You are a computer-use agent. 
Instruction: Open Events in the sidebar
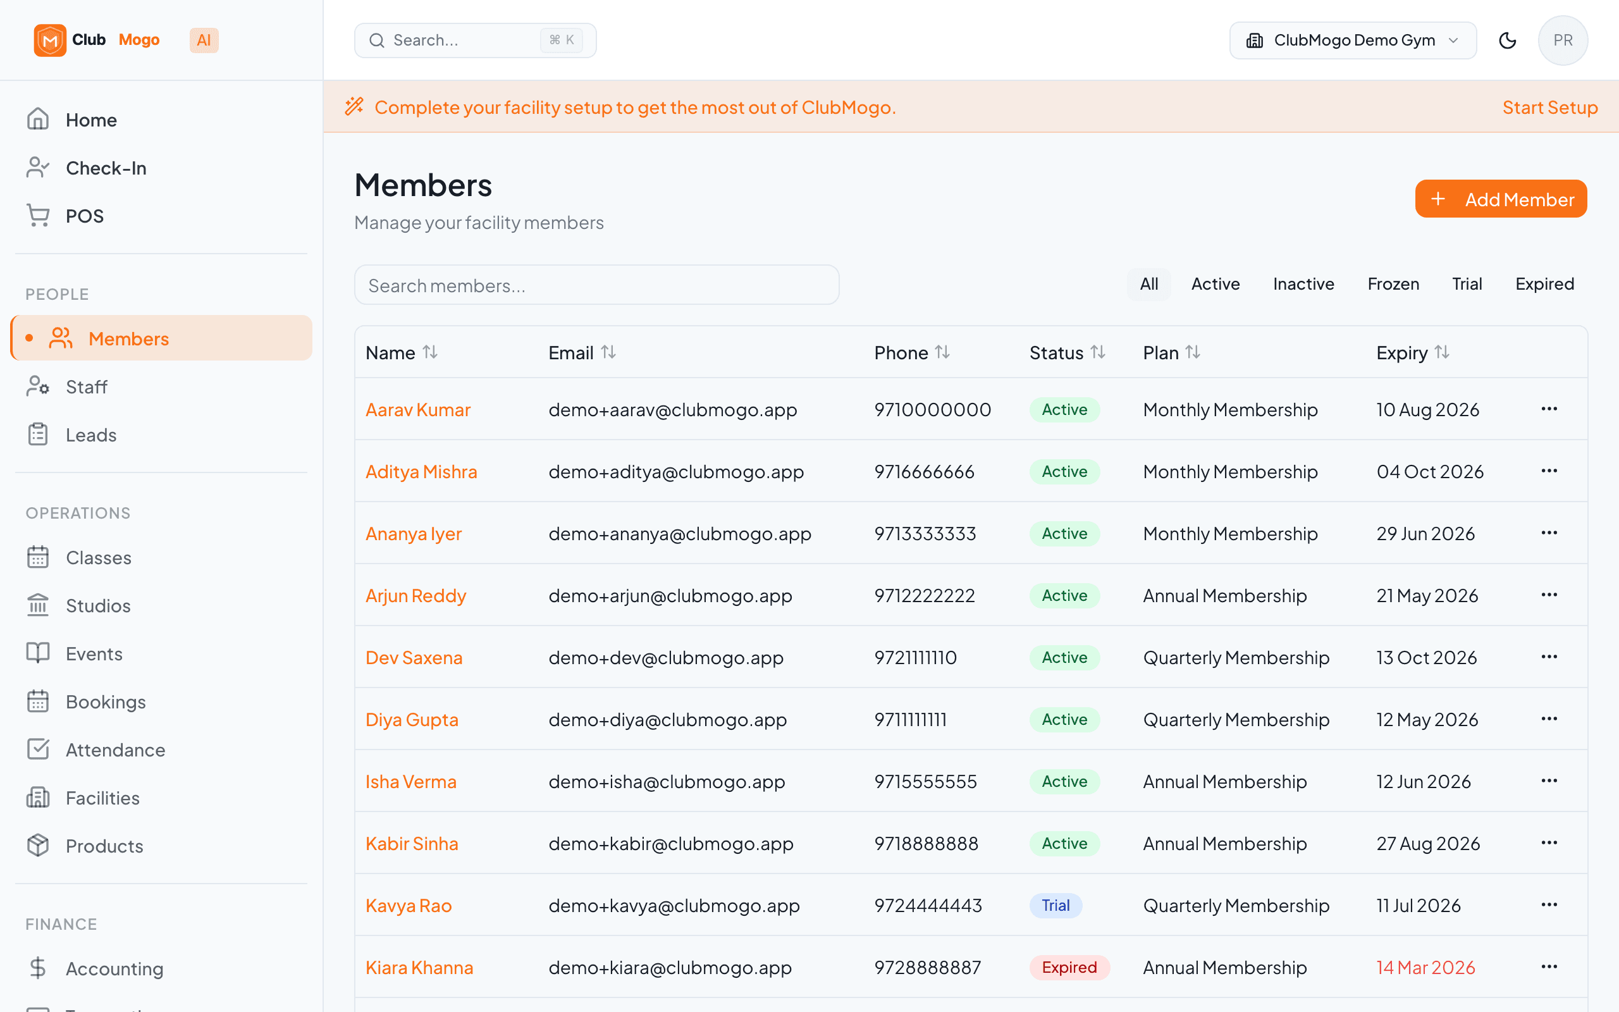161,653
